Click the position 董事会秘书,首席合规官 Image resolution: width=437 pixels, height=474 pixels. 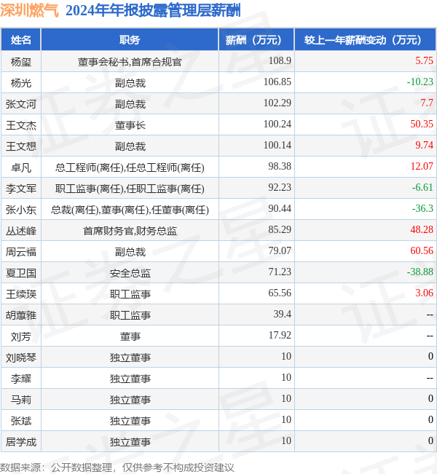point(130,62)
